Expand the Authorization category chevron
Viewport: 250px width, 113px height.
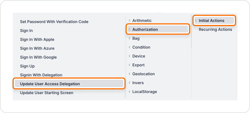pyautogui.click(x=129, y=29)
